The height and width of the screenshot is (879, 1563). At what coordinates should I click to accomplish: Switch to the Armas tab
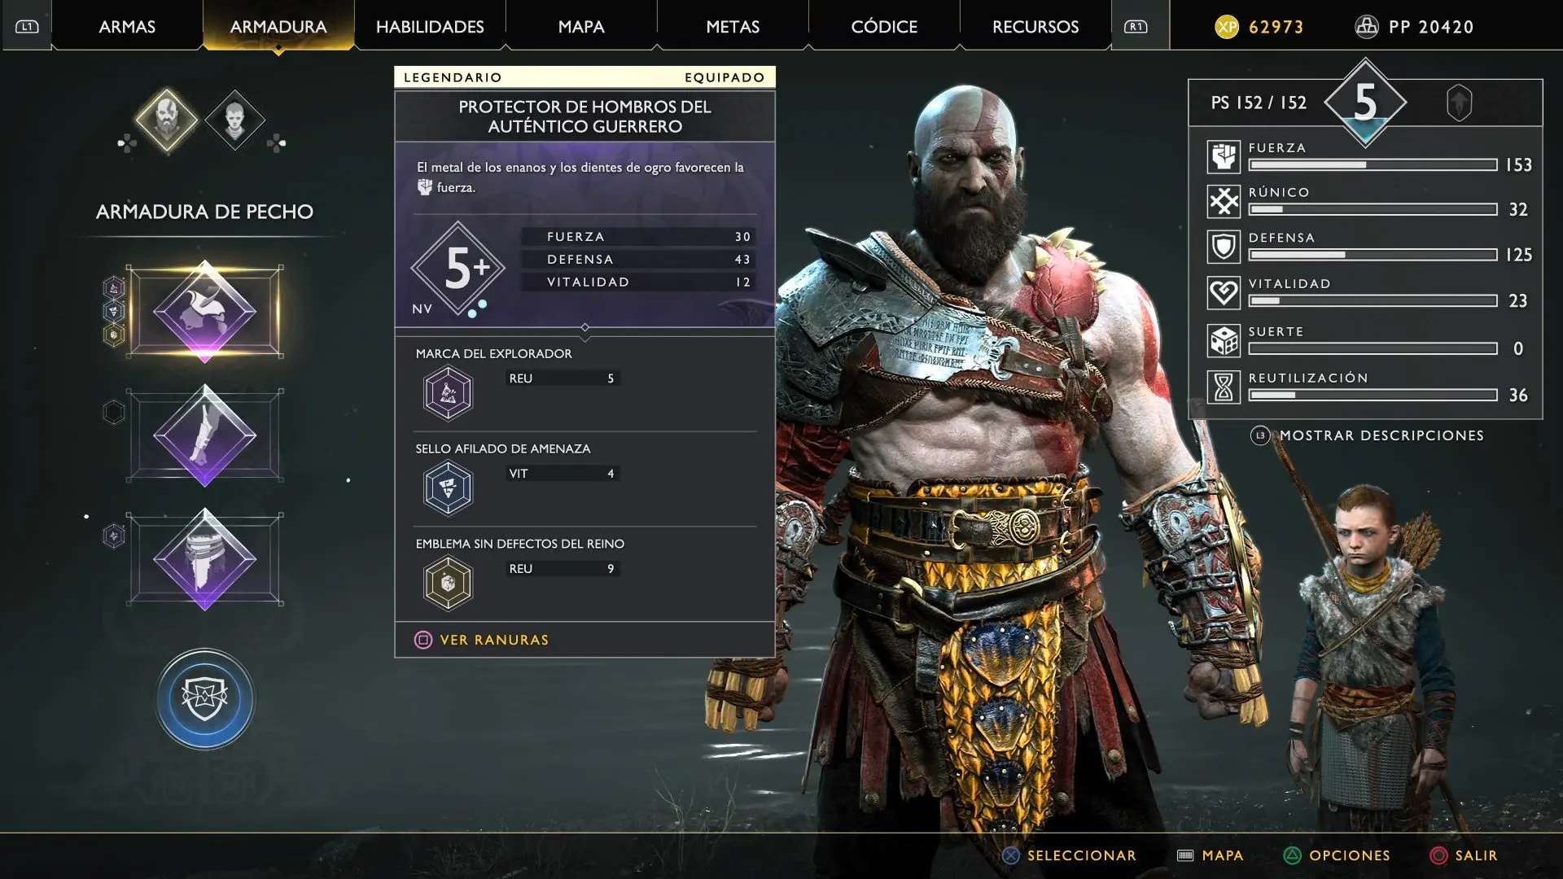pos(127,26)
